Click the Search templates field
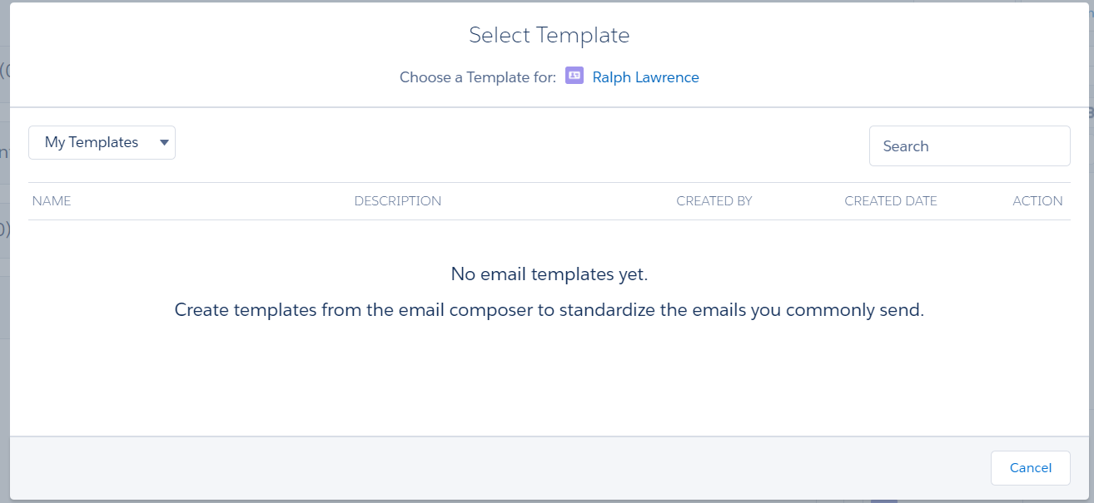The height and width of the screenshot is (503, 1094). tap(969, 146)
